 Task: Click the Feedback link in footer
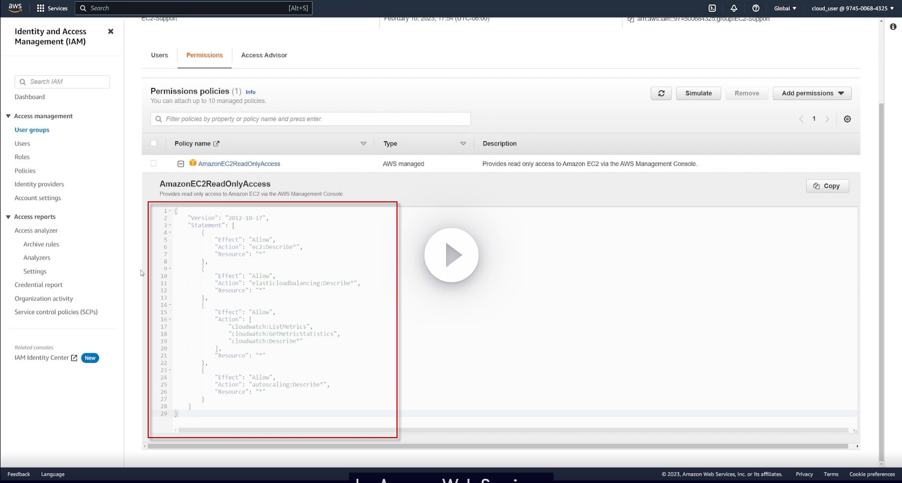point(19,474)
